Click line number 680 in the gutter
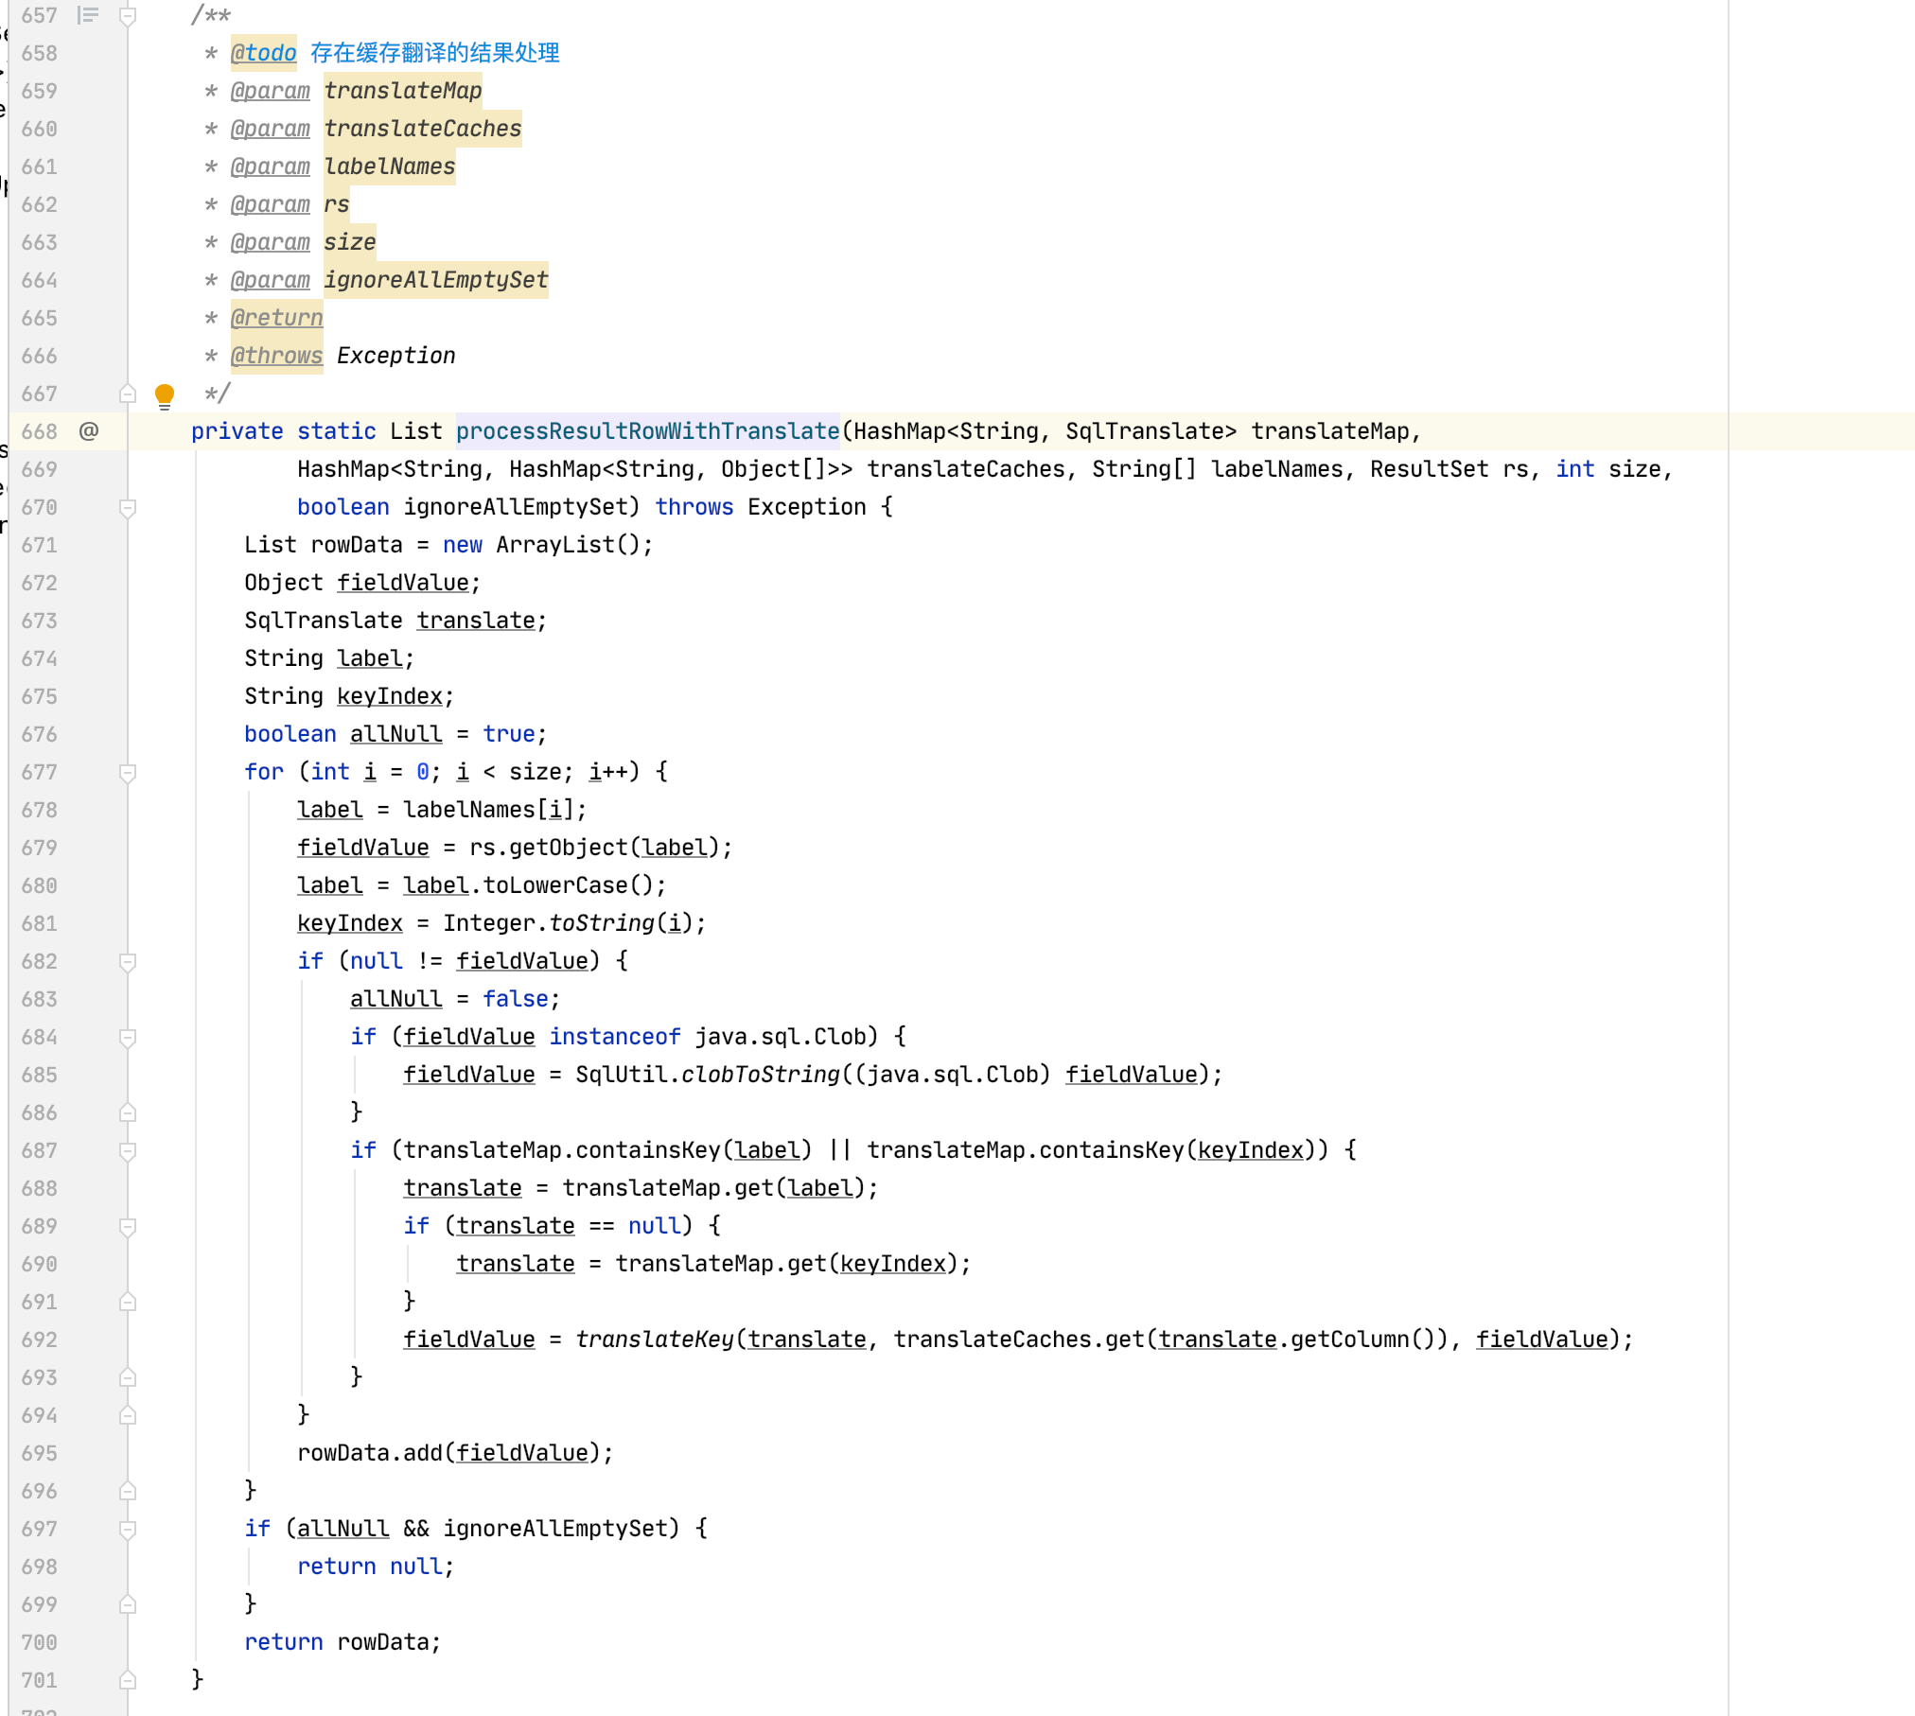The image size is (1915, 1716). pyautogui.click(x=40, y=885)
